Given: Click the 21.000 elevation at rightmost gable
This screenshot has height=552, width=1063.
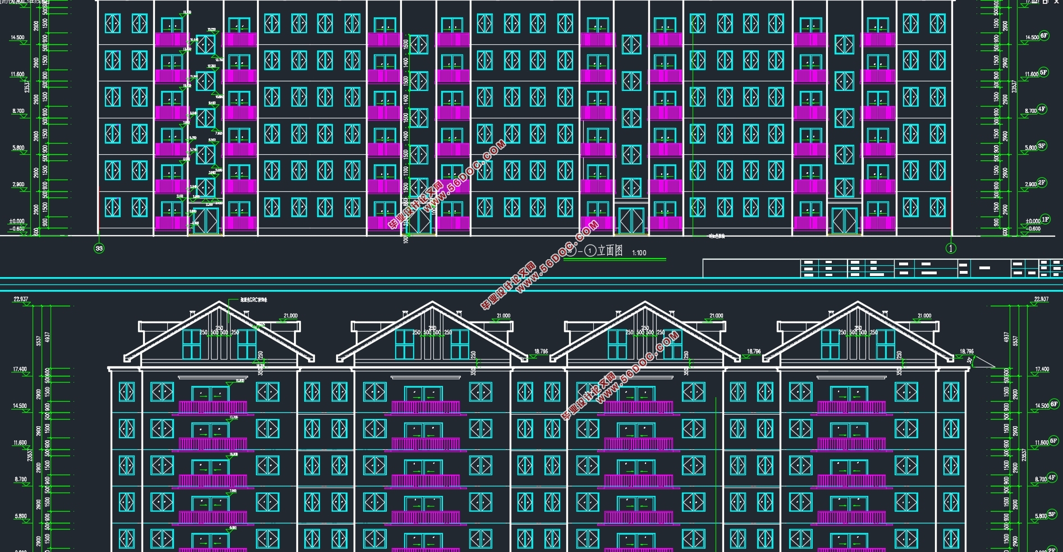Looking at the screenshot, I should [x=924, y=316].
